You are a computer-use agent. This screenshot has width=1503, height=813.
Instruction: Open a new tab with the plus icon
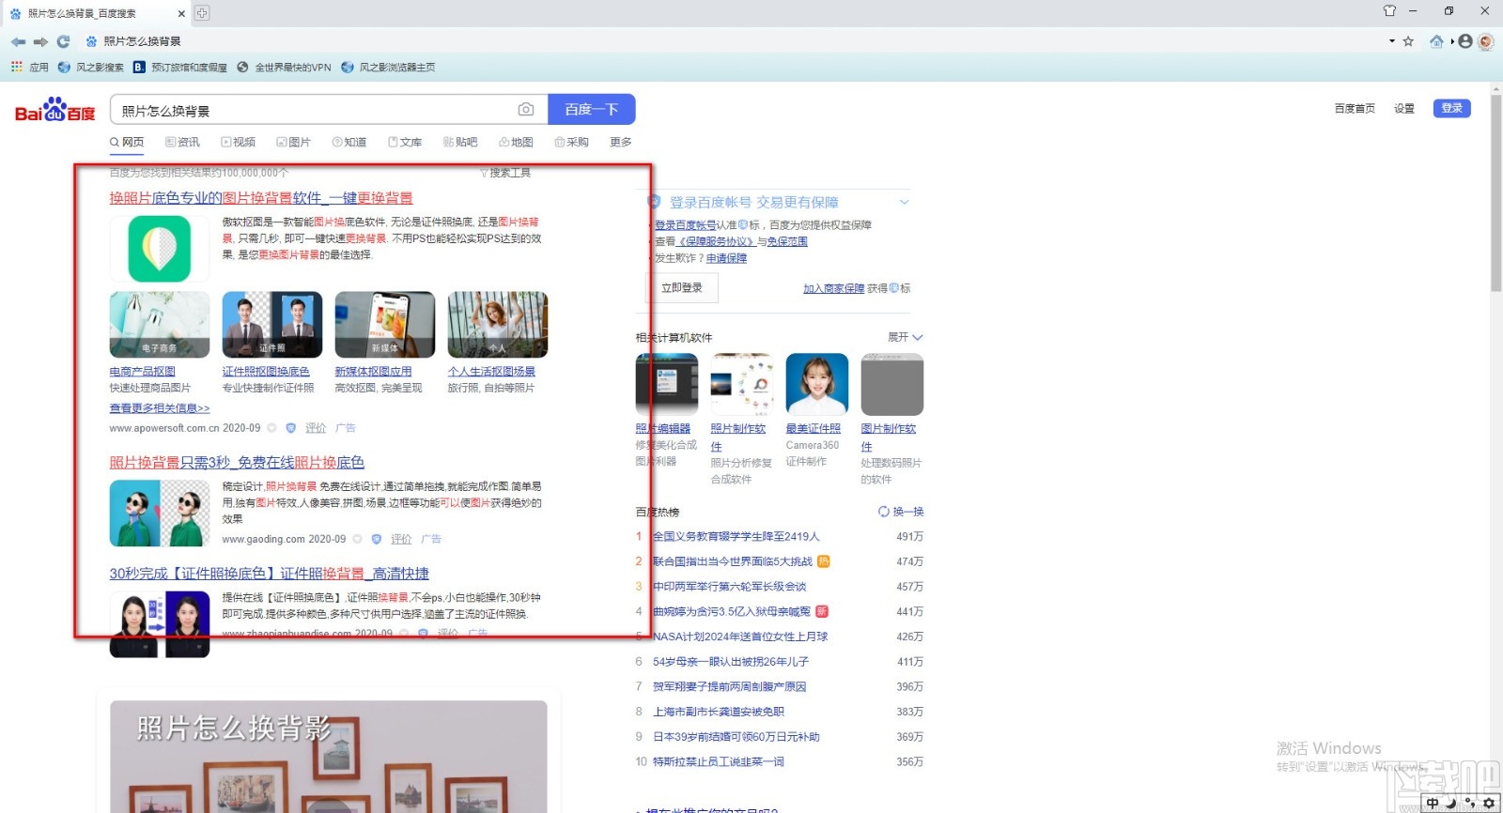point(202,13)
